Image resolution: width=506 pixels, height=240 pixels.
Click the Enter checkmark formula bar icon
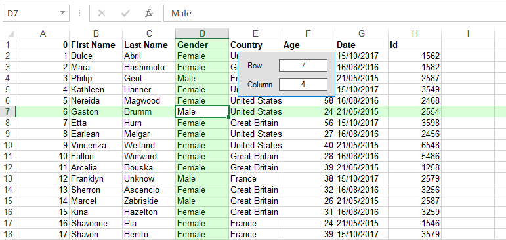(125, 13)
